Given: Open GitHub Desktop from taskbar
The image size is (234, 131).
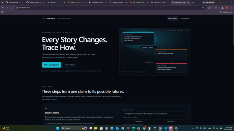Looking at the screenshot, I should coord(150,128).
